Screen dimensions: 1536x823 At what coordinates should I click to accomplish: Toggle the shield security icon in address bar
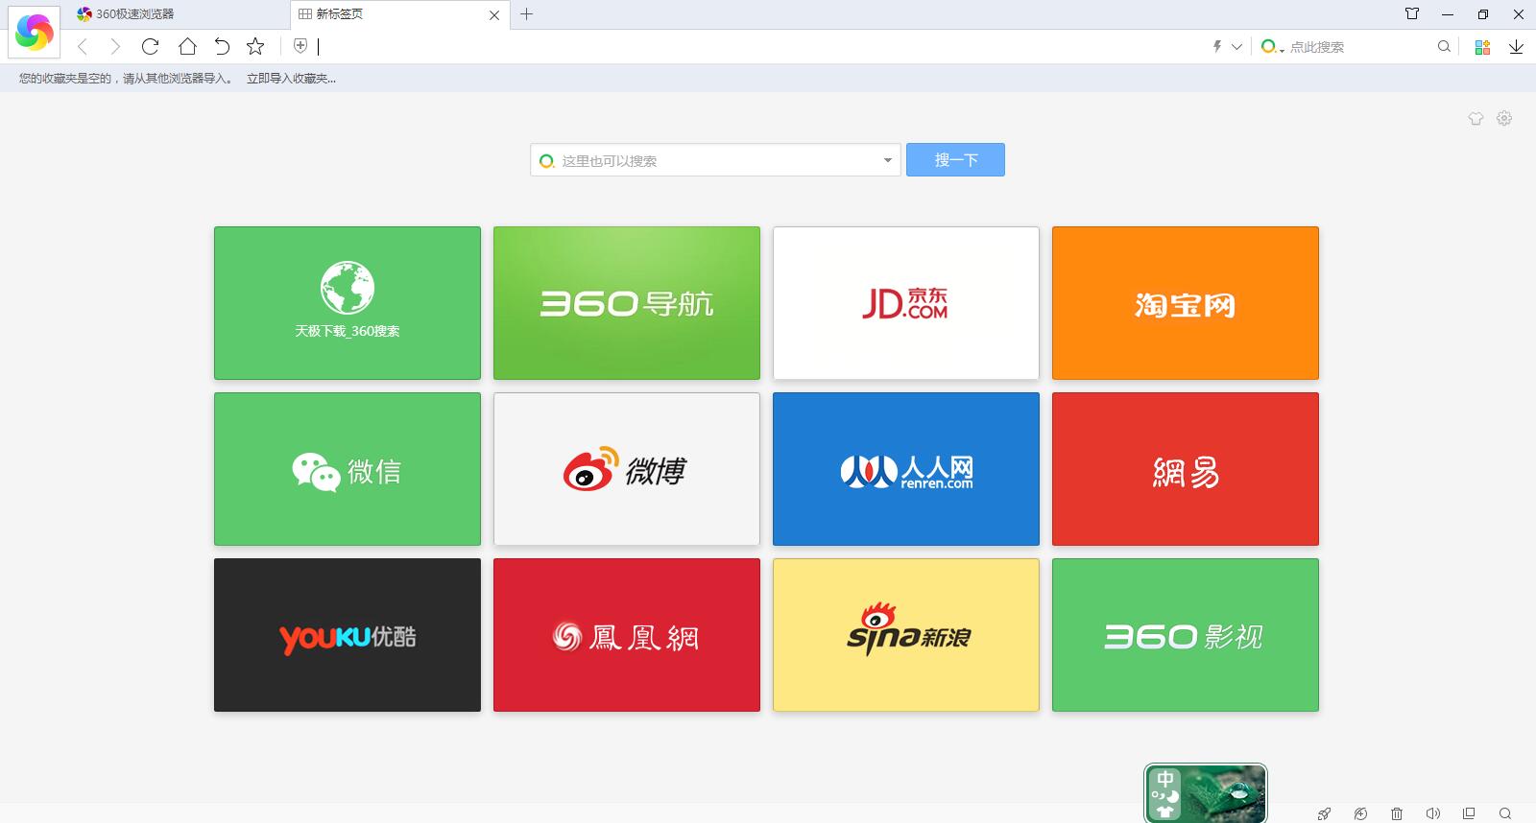click(300, 46)
